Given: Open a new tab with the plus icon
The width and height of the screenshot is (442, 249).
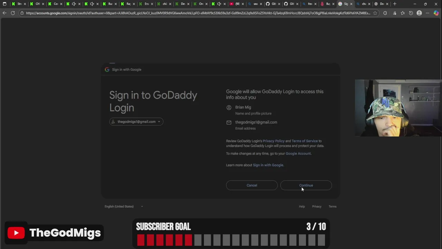Looking at the screenshot, I should [x=395, y=4].
